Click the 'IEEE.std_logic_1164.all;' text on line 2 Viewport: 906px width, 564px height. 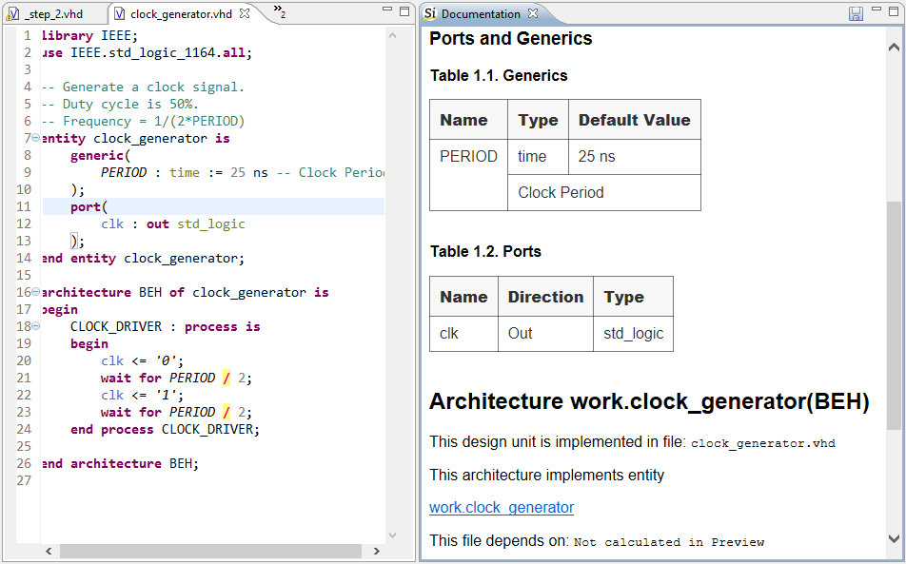click(x=161, y=53)
